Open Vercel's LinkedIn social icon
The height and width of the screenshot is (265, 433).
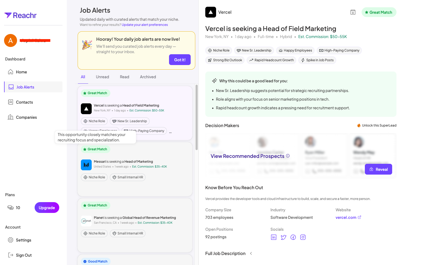[x=274, y=237]
